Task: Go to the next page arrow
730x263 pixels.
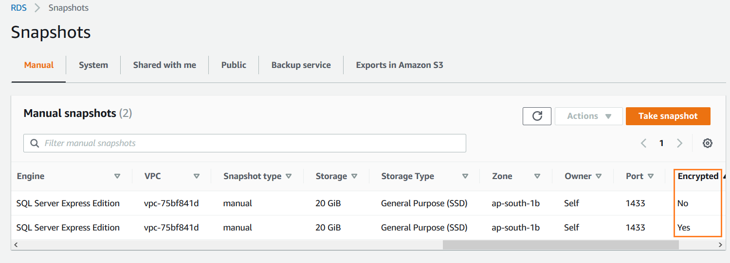Action: tap(680, 143)
